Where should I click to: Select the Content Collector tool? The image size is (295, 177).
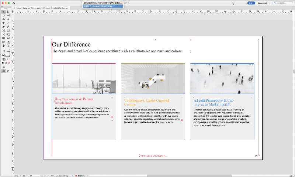point(3,19)
